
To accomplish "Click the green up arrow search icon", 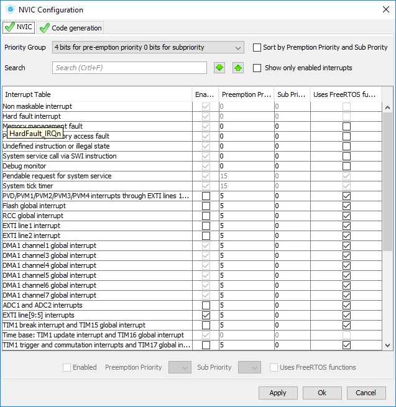I will 238,68.
